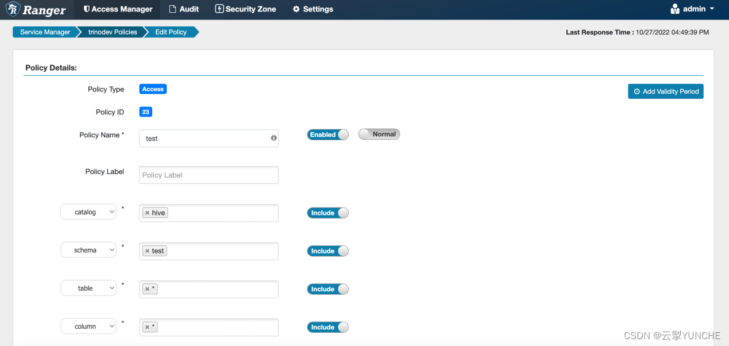The height and width of the screenshot is (346, 729).
Task: Click the Policy Details heading
Action: 51,67
